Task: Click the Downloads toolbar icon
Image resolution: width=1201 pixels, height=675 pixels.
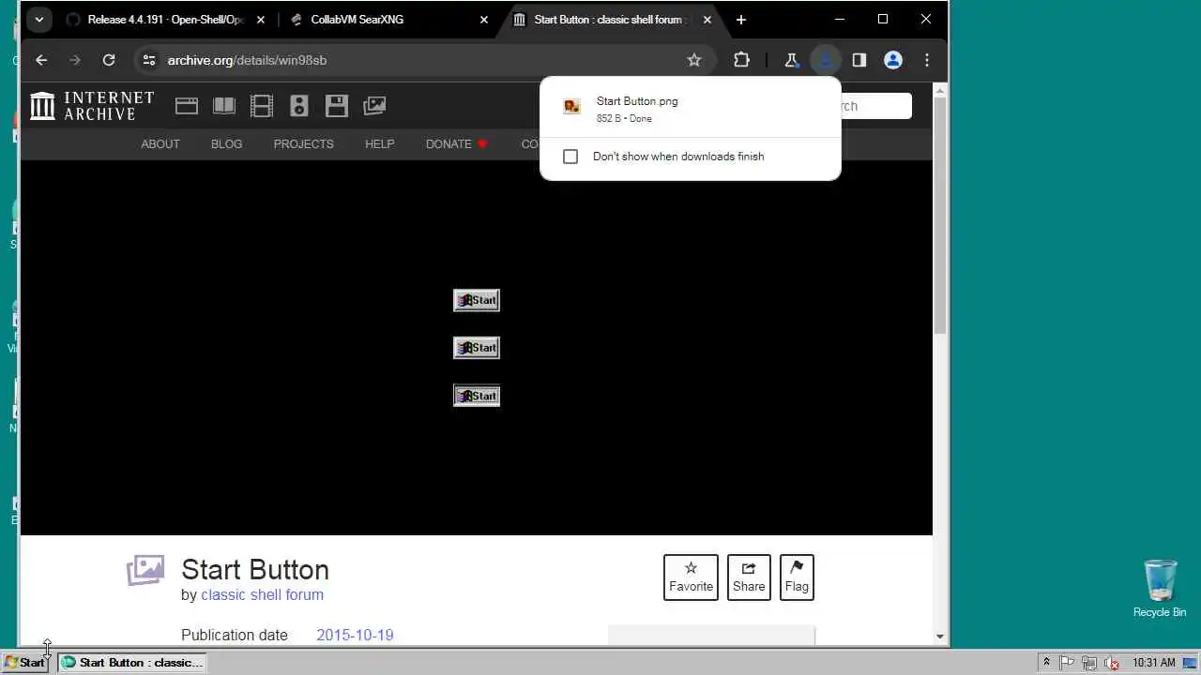Action: [x=826, y=60]
